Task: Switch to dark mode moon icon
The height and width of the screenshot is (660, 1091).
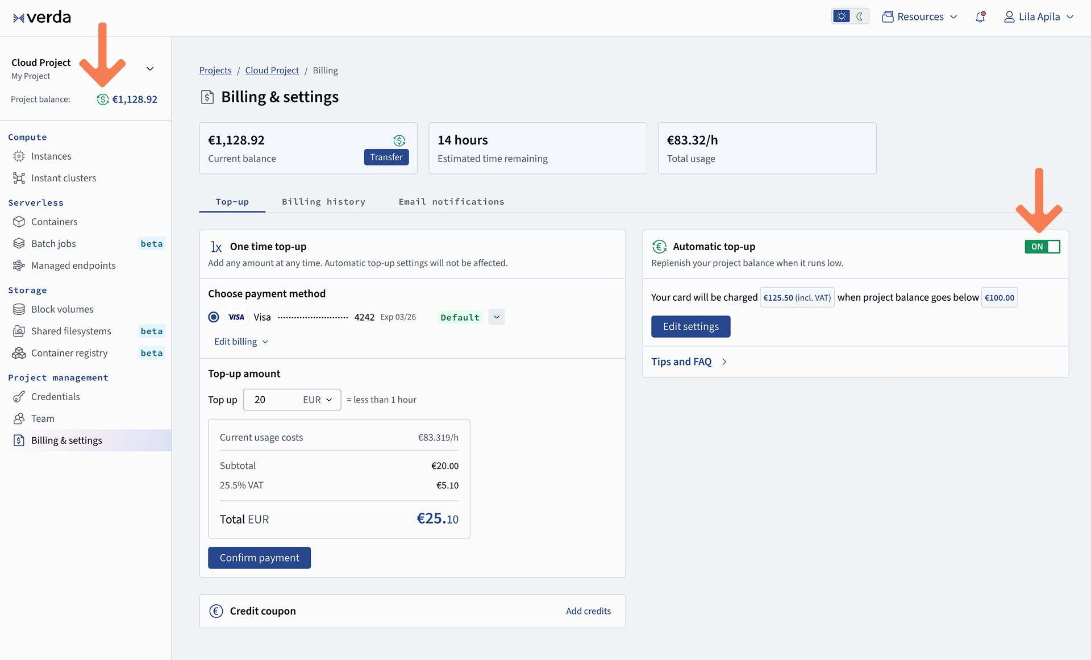Action: 860,16
